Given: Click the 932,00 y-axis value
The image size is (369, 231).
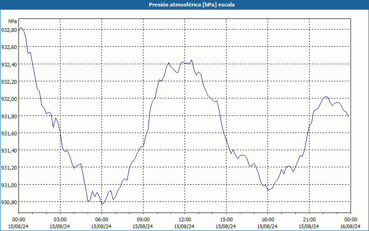Looking at the screenshot, I should (9, 99).
